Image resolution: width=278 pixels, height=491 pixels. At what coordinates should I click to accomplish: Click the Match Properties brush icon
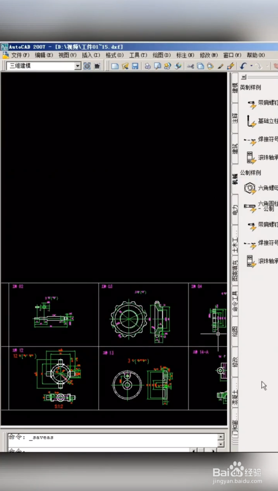point(220,66)
